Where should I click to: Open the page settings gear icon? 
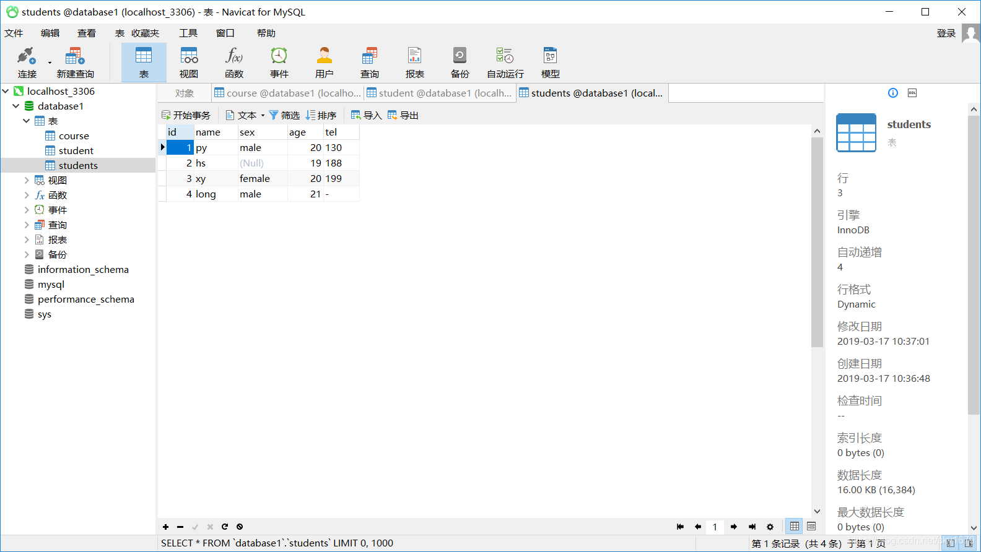tap(770, 527)
